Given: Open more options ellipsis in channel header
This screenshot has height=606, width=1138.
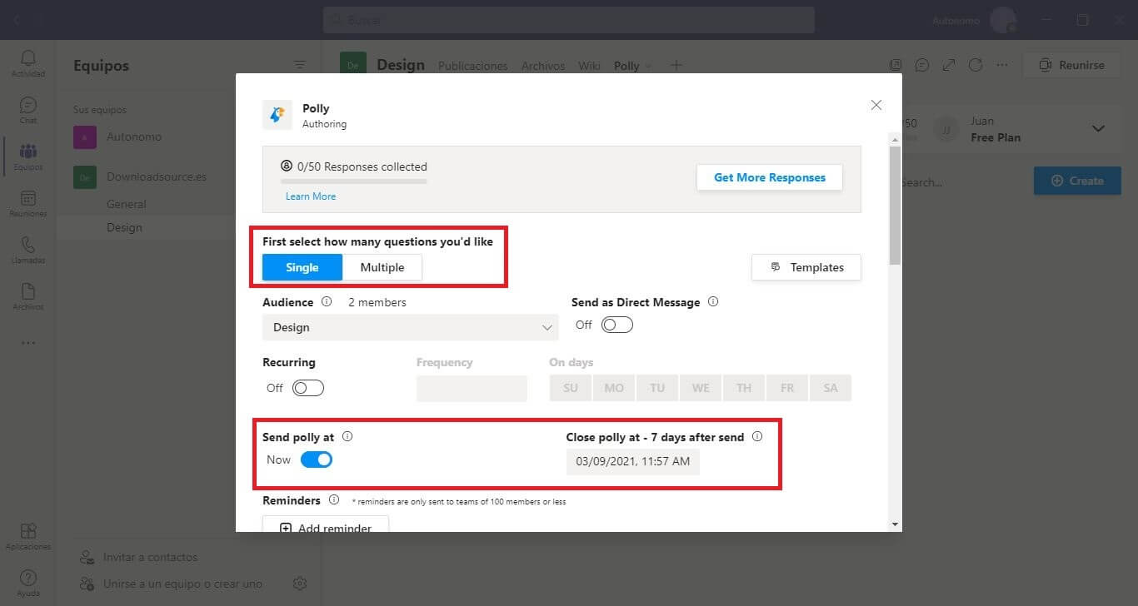Looking at the screenshot, I should pos(1002,65).
